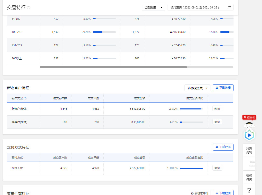Download data for 支付方式特征 section
Image resolution: width=262 pixels, height=195 pixels.
(223, 147)
